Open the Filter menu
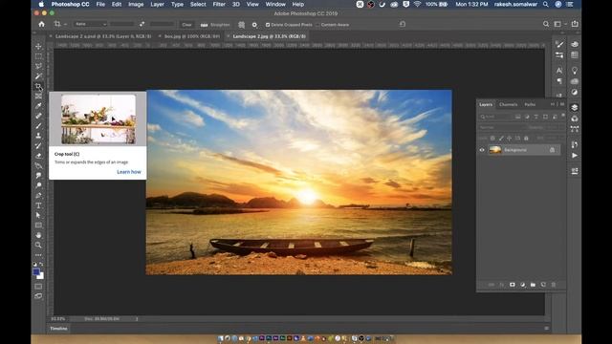This screenshot has width=612, height=344. (219, 4)
